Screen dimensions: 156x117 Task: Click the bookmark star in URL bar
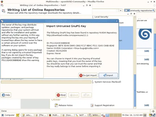[x=117, y=10]
